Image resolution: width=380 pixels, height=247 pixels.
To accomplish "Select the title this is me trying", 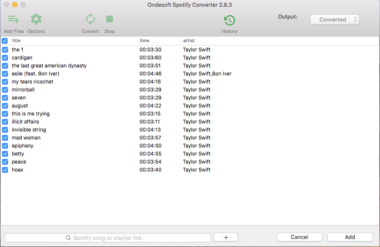I will pos(31,114).
